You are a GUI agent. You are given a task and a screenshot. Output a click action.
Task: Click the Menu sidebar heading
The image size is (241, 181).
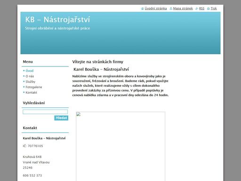(x=28, y=62)
